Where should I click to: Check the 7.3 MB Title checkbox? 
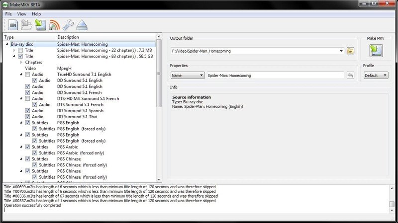(20, 50)
